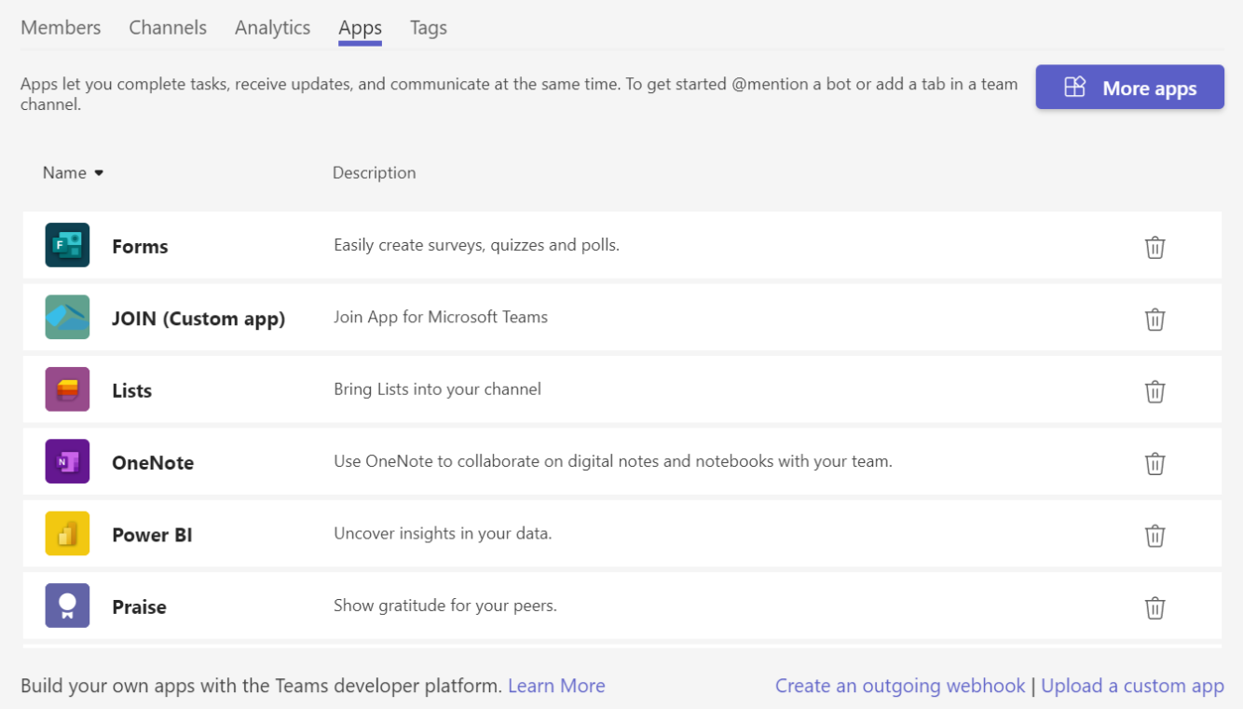Switch to the Members tab

coord(61,28)
